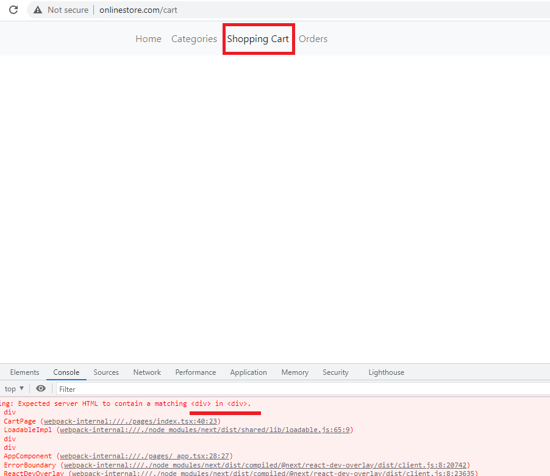This screenshot has width=550, height=476.
Task: Open the Memory tab
Action: click(295, 372)
